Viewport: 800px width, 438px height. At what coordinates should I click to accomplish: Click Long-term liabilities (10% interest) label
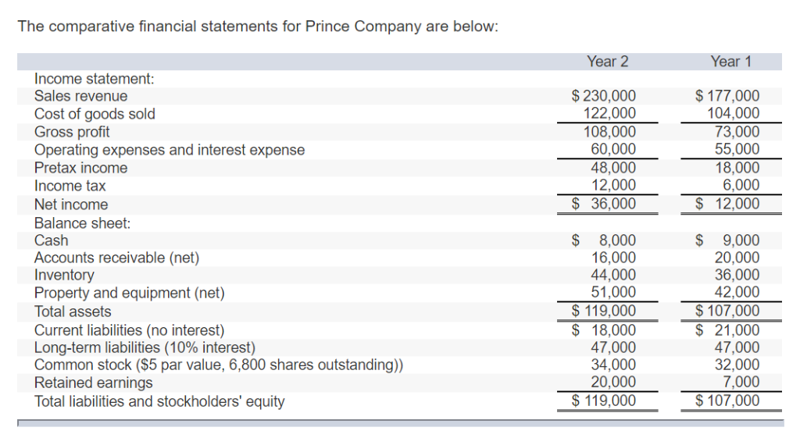tap(145, 347)
